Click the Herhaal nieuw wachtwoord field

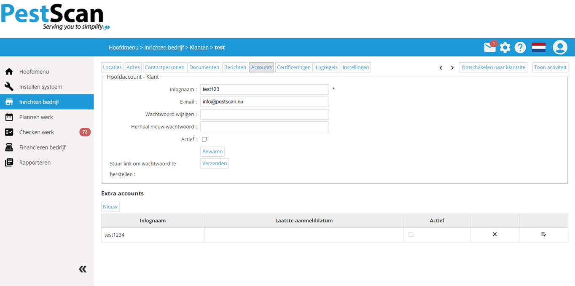(x=265, y=127)
